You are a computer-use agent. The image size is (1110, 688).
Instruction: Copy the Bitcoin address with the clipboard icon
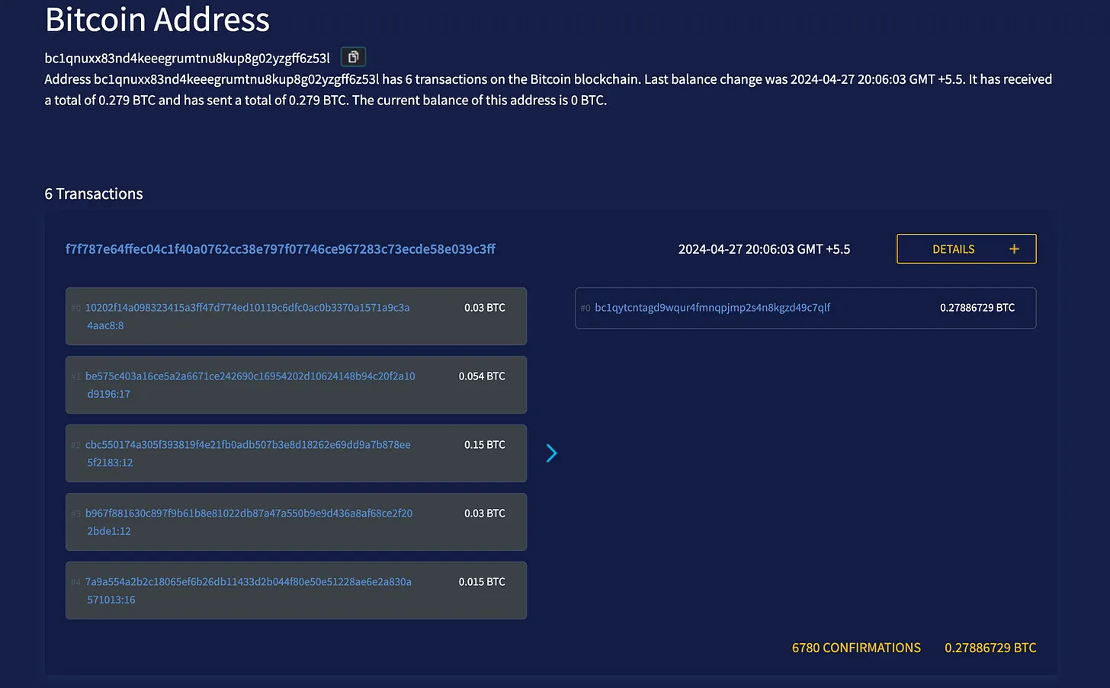[353, 57]
